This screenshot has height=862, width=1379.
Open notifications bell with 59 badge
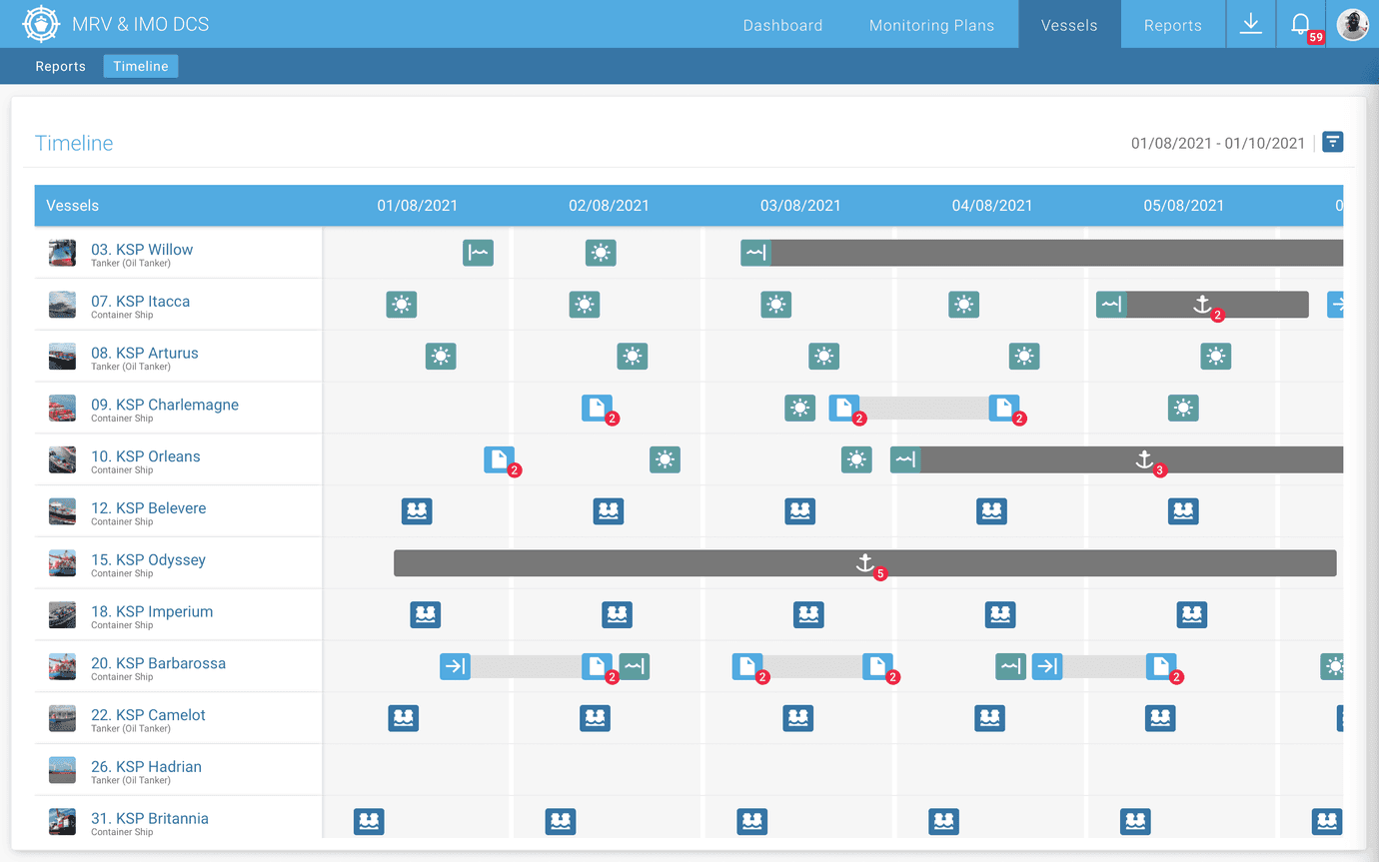click(1301, 25)
